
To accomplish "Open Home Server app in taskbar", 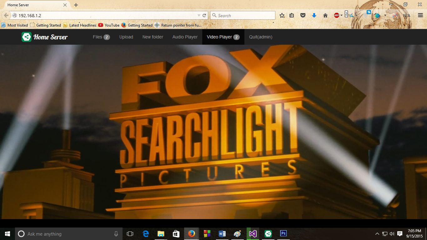I will click(x=268, y=234).
